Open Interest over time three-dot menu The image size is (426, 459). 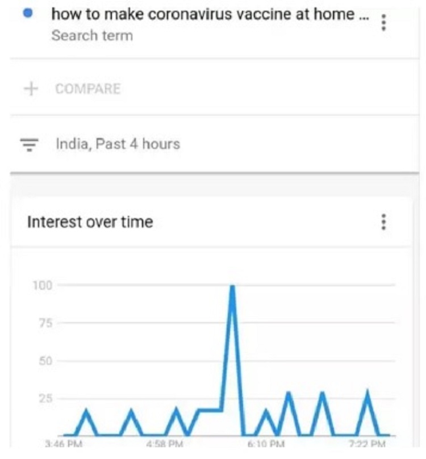[383, 222]
